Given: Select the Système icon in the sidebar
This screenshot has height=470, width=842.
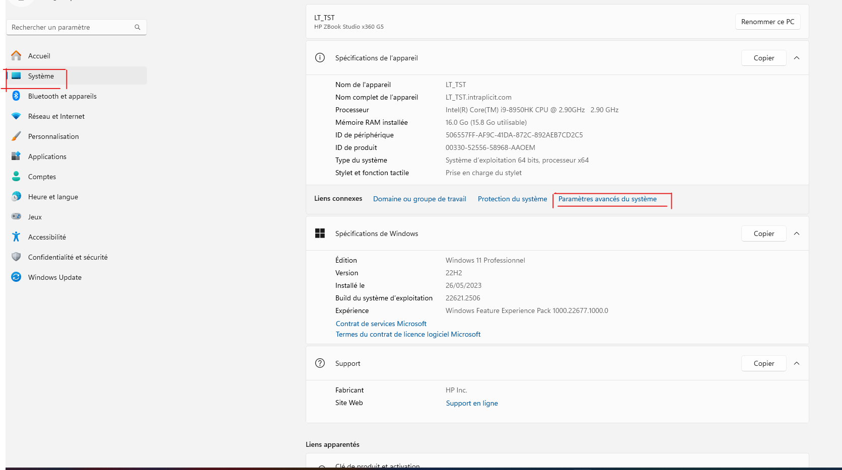Looking at the screenshot, I should coord(16,76).
